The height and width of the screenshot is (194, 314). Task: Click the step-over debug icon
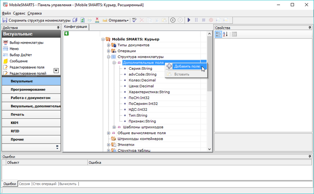tap(226, 20)
